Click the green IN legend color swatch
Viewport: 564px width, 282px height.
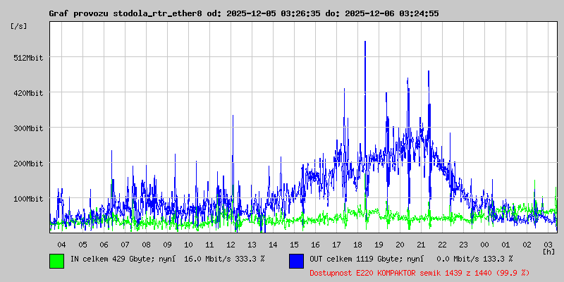(56, 260)
